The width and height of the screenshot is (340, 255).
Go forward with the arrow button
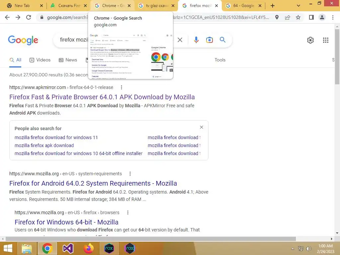[18, 17]
